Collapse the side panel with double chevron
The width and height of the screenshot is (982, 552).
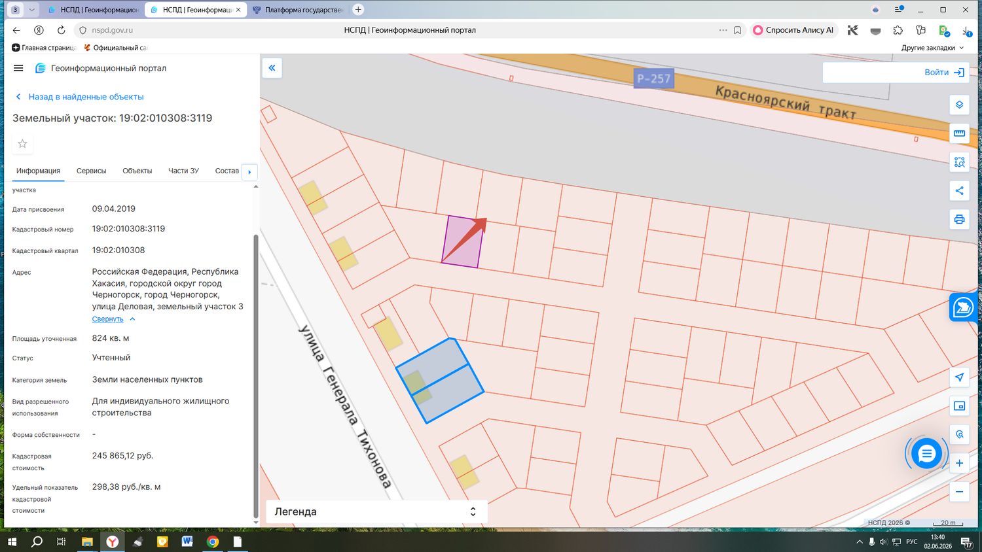coord(272,68)
